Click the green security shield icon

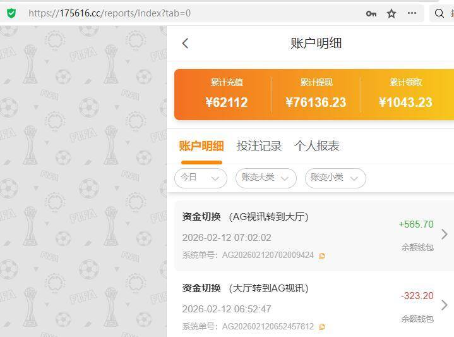point(11,13)
